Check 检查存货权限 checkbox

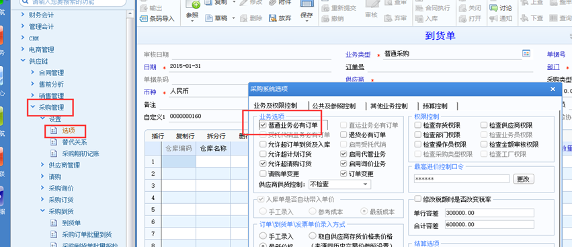[417, 125]
